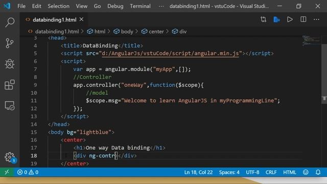Close the databinding1.html tab

coord(82,19)
